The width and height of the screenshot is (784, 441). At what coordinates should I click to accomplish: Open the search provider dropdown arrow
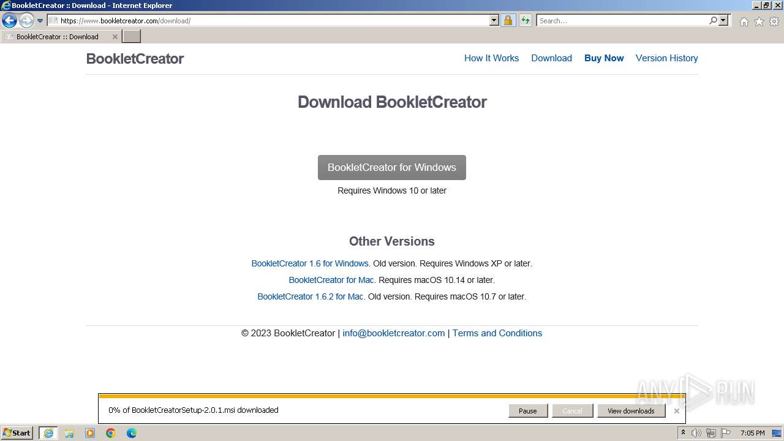[723, 20]
